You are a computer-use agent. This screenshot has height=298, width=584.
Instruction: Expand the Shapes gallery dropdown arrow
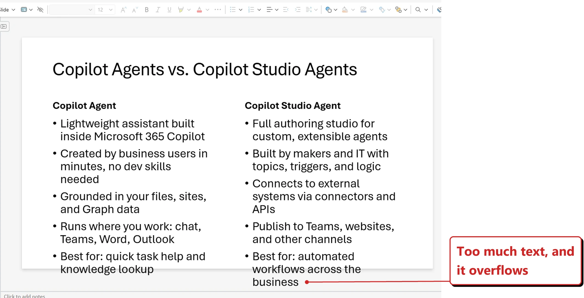[335, 10]
